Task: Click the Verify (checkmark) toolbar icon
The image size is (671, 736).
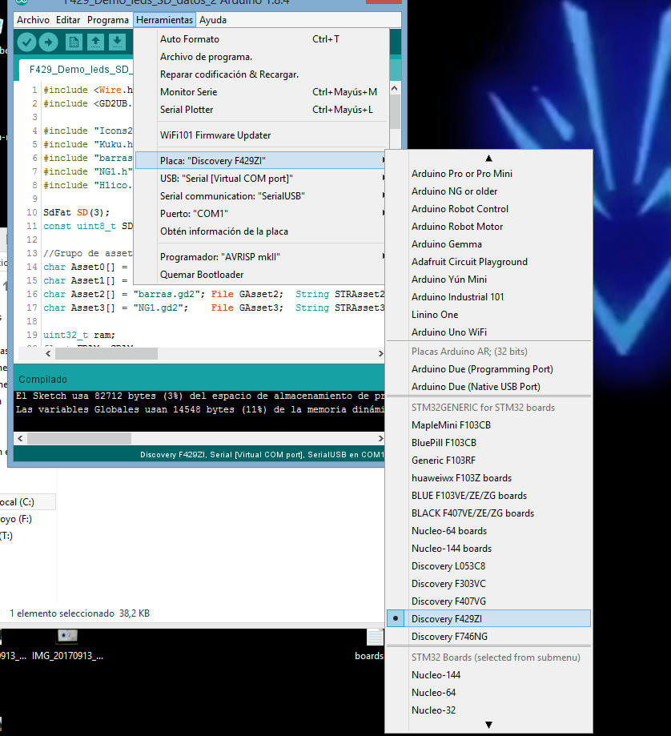Action: [26, 42]
